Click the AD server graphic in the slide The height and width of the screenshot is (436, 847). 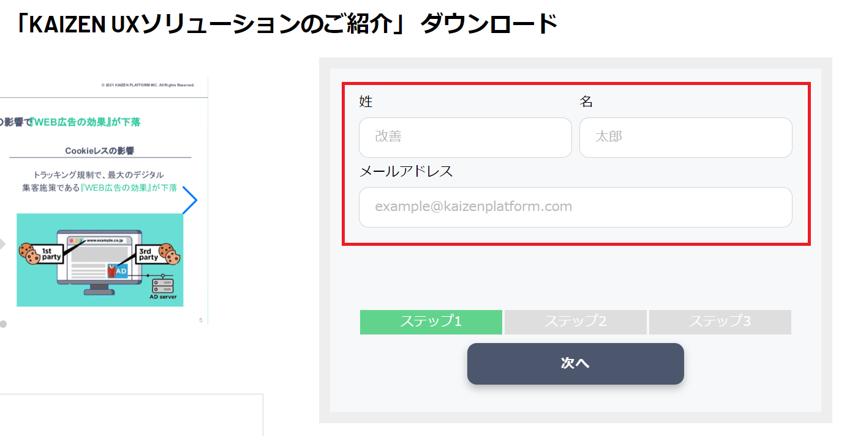162,284
